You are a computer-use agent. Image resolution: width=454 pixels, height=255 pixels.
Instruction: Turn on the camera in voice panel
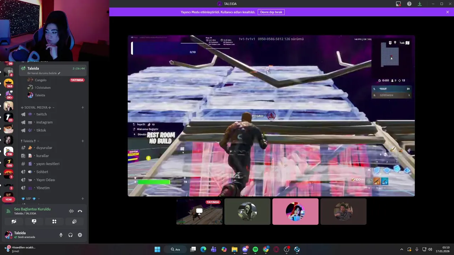point(14,221)
